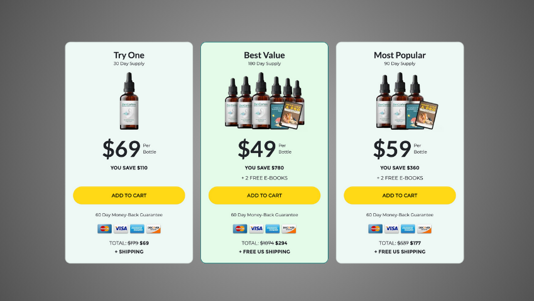Click the Discover icon in Try One card
The width and height of the screenshot is (534, 301).
click(x=153, y=228)
